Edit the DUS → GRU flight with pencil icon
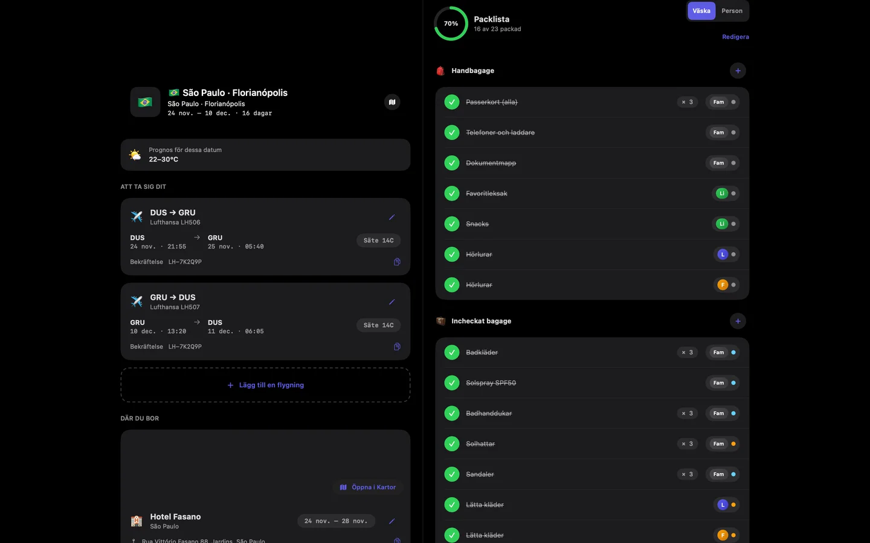This screenshot has width=870, height=543. (391, 217)
